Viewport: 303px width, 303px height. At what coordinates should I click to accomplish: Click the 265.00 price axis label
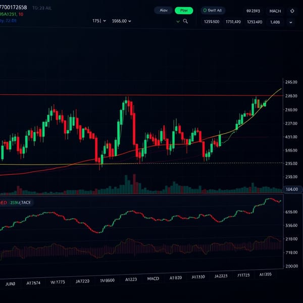click(x=291, y=82)
